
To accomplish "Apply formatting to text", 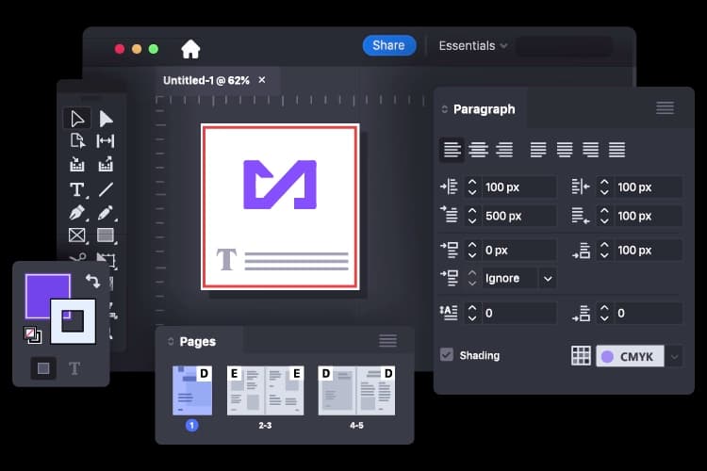I will tap(74, 368).
